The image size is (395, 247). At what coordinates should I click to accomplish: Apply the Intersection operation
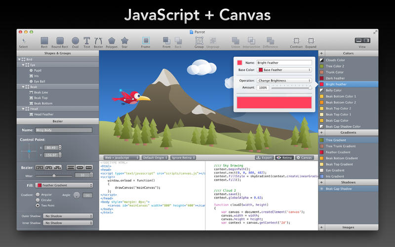point(251,42)
